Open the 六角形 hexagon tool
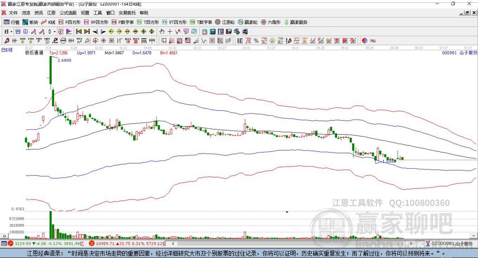This screenshot has width=478, height=258. coord(271,22)
